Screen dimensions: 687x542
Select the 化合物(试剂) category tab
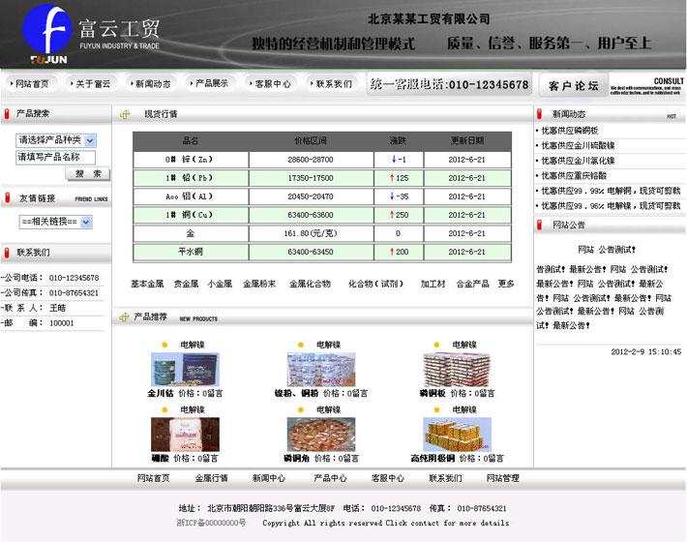point(375,284)
